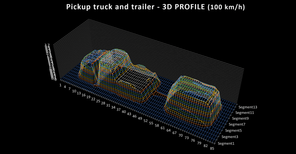Click axis value '55' on horizontal axis

[x=151, y=123]
